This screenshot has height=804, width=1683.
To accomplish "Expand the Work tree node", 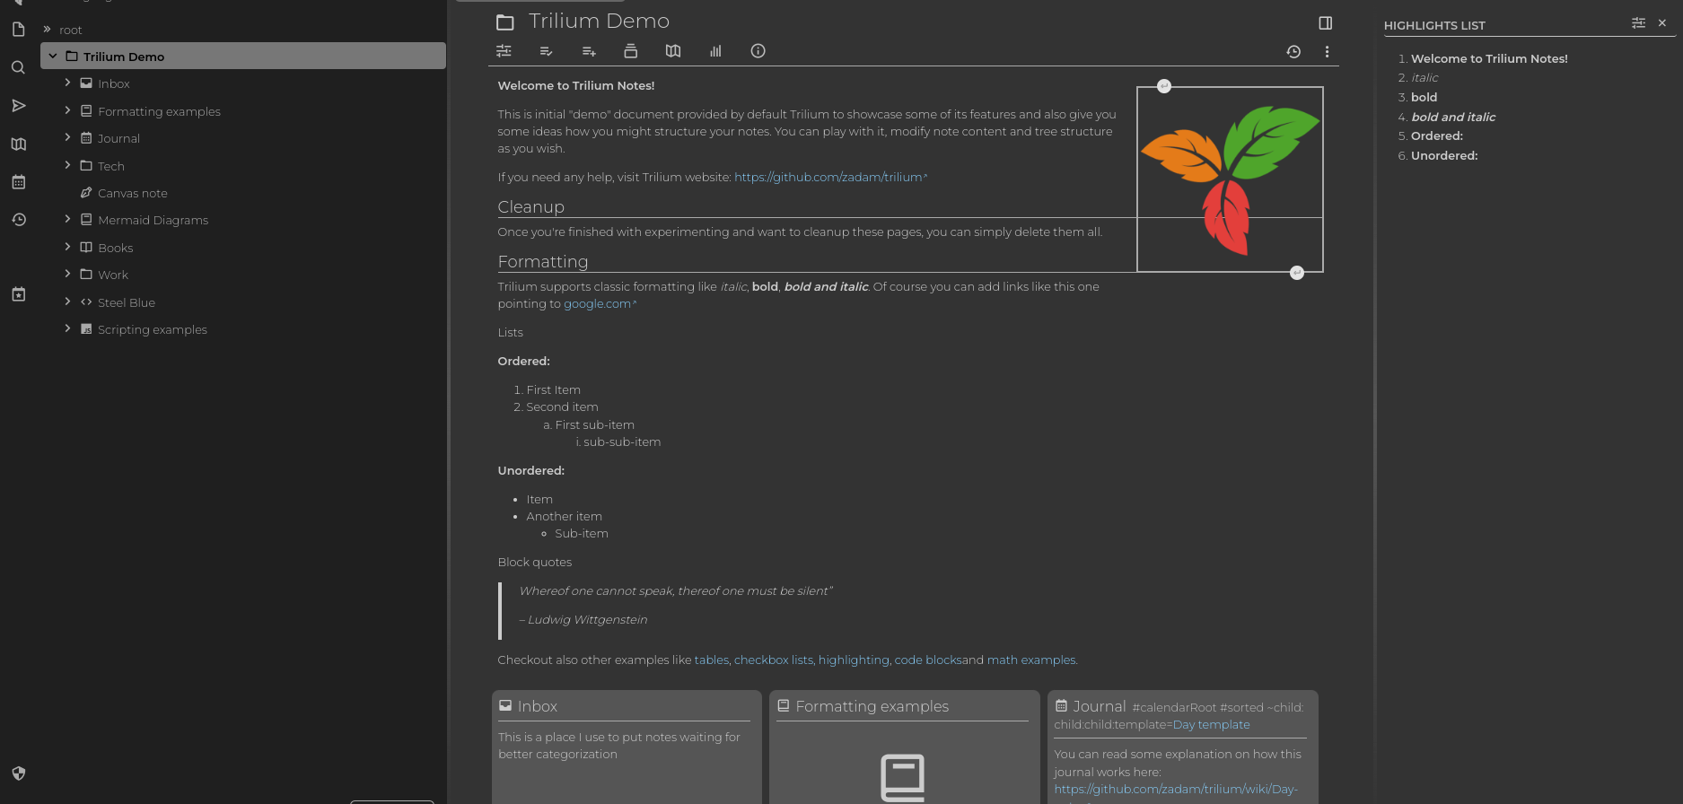I will click(67, 274).
